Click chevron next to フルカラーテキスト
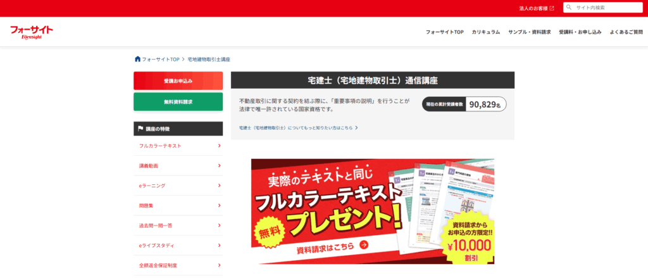 coord(219,146)
